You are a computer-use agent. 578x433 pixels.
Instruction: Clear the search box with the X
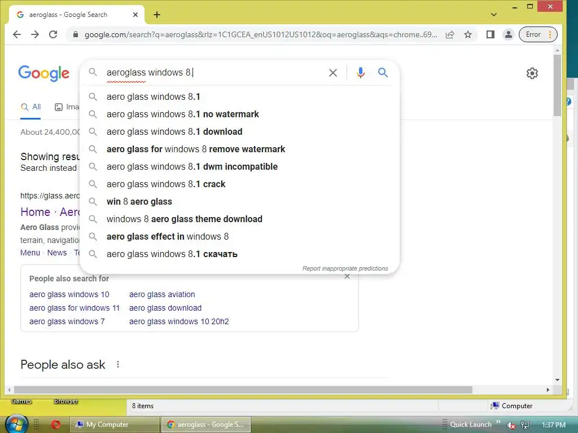[x=333, y=73]
